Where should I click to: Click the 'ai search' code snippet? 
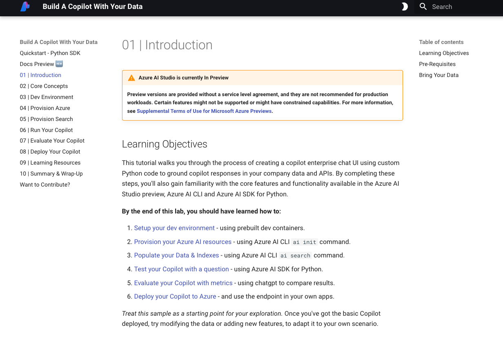click(295, 255)
